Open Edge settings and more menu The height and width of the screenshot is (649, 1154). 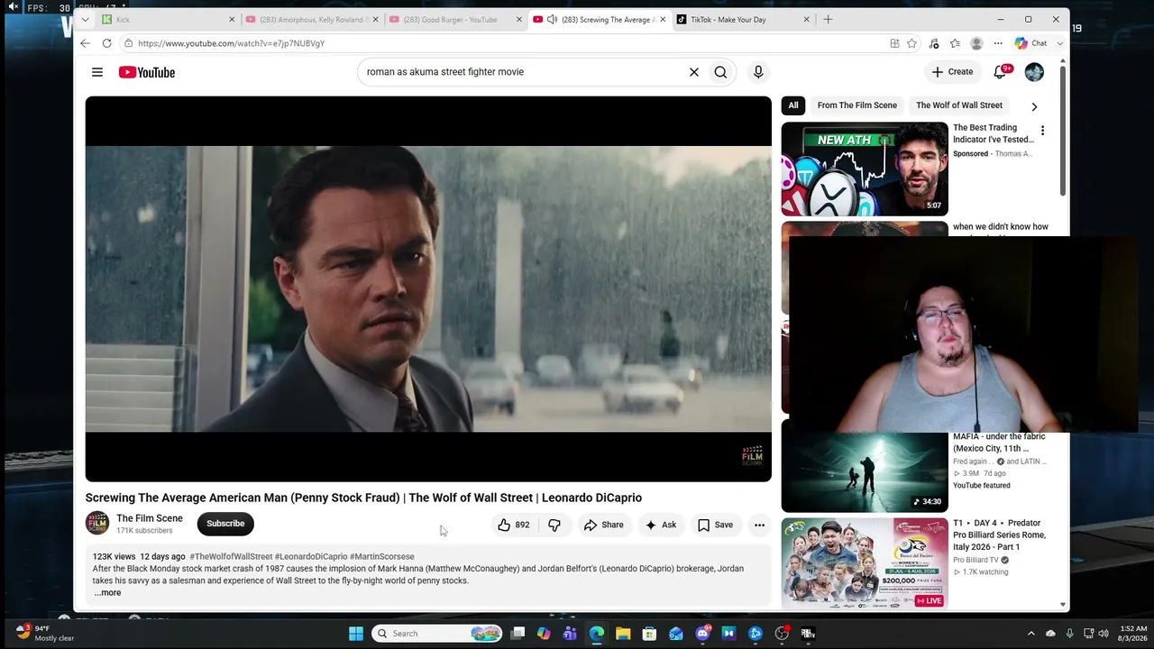click(x=998, y=43)
